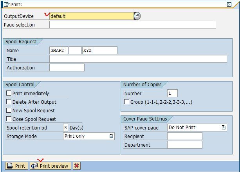Click the Authorization input field
Viewport: 240px width, 172px height.
pyautogui.click(x=67, y=67)
